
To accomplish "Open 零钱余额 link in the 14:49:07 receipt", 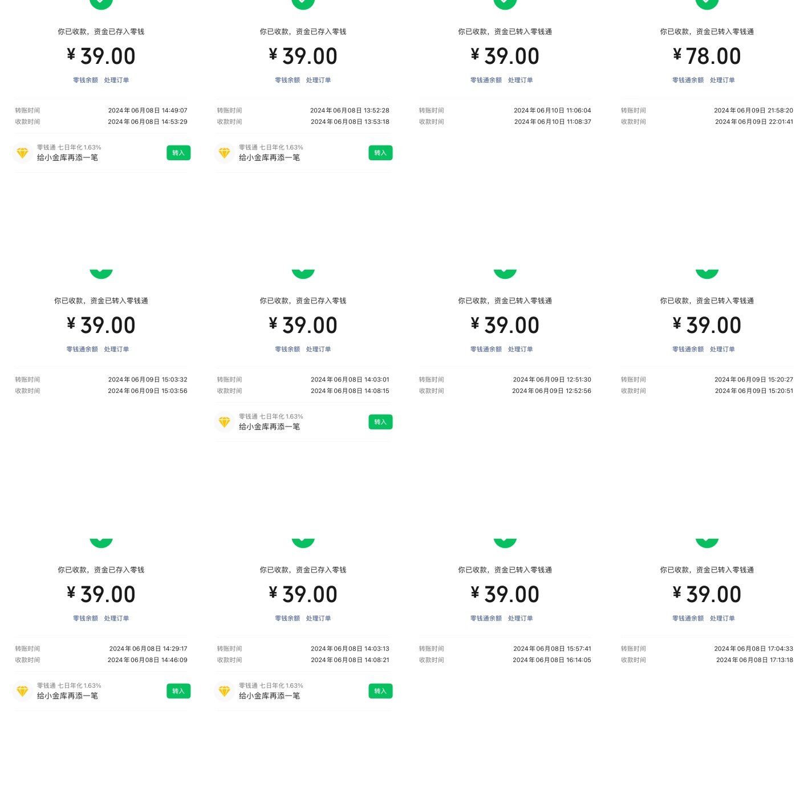I will click(x=86, y=80).
